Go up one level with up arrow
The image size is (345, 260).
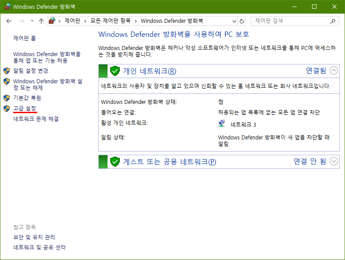click(x=41, y=21)
